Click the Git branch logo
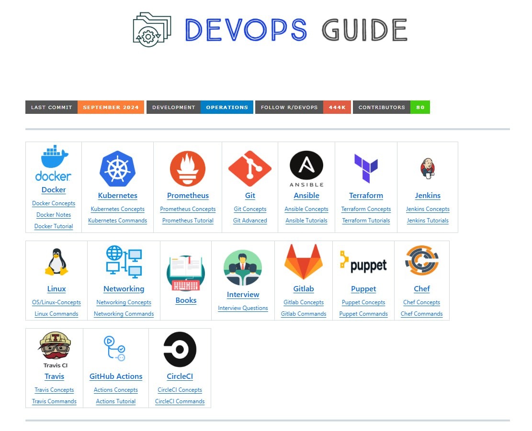The image size is (532, 431). [x=249, y=169]
